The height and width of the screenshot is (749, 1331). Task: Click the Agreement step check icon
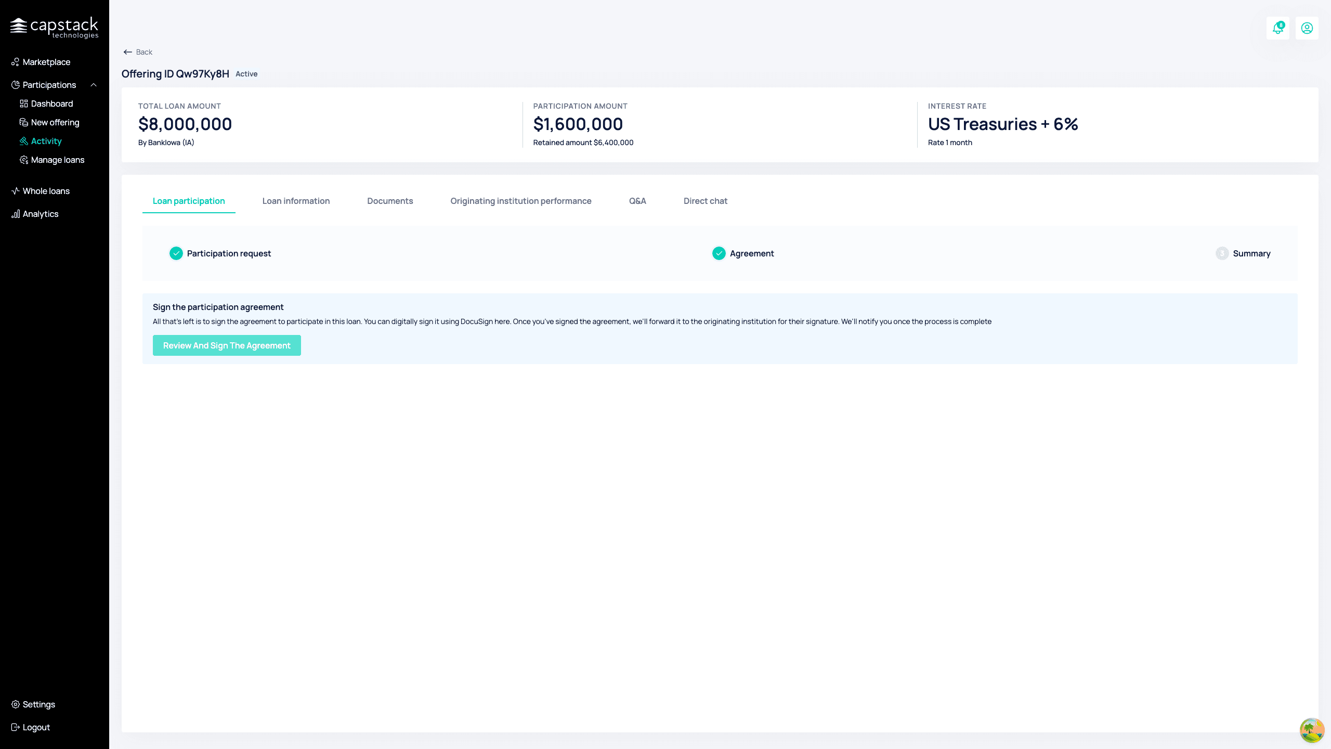pos(719,253)
